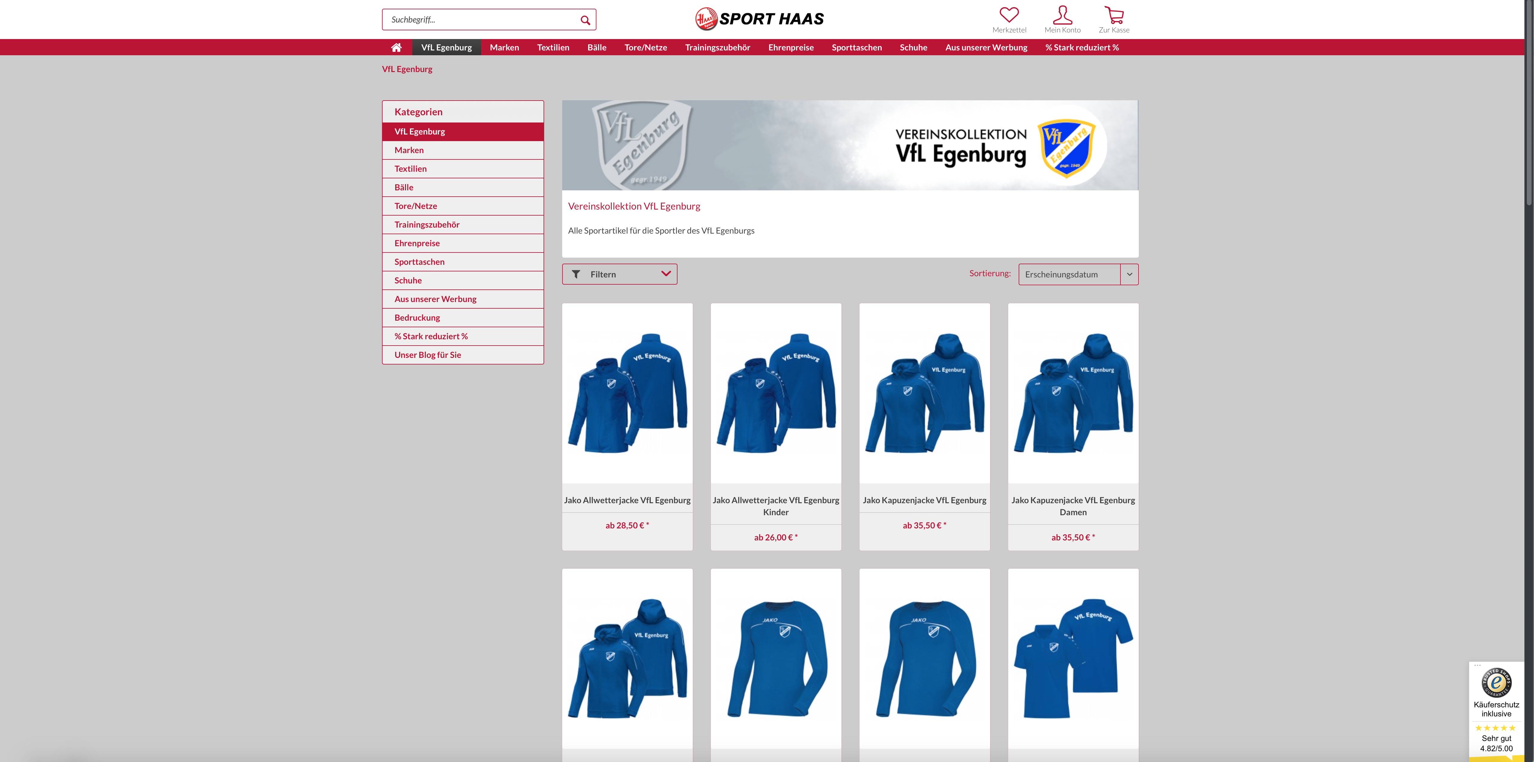Viewport: 1534px width, 762px height.
Task: Open Unser Blog für Sie link
Action: [463, 355]
